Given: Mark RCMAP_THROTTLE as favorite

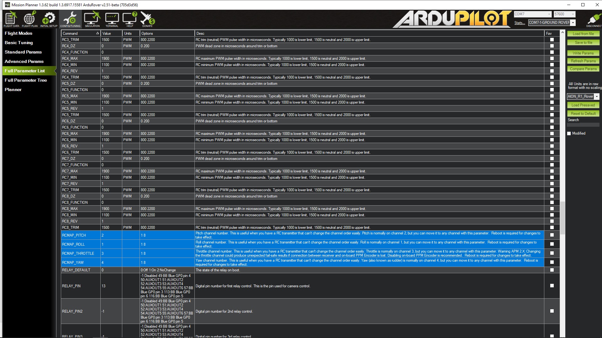Looking at the screenshot, I should pyautogui.click(x=552, y=253).
